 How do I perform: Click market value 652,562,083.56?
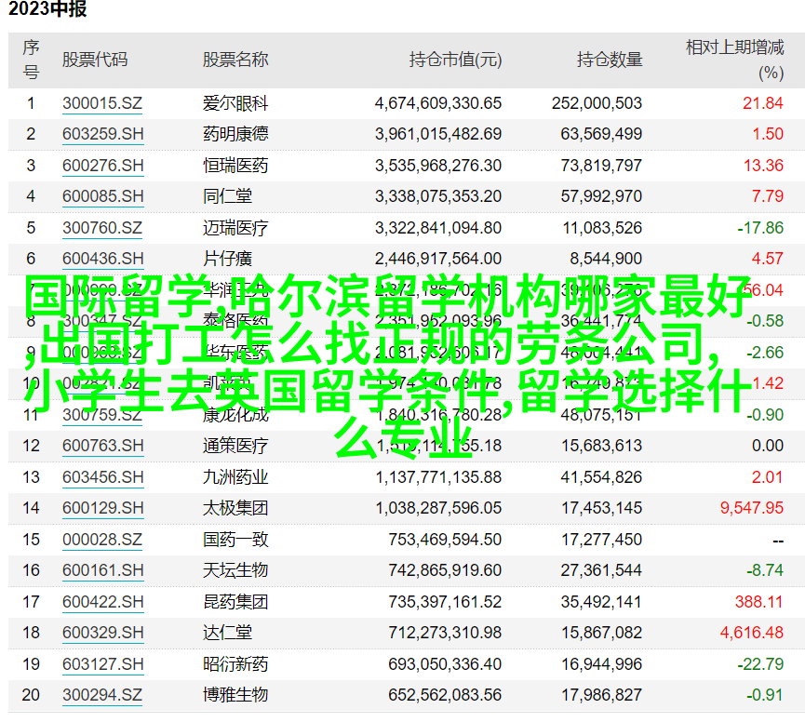tap(445, 695)
